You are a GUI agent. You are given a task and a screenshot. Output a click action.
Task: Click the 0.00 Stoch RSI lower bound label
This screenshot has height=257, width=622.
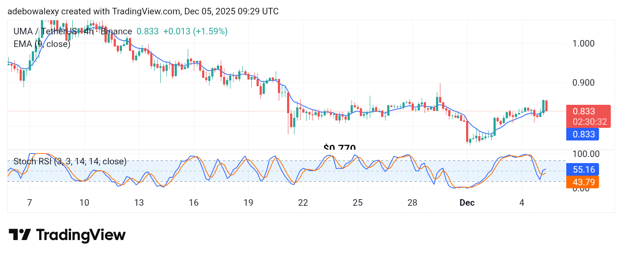(580, 190)
